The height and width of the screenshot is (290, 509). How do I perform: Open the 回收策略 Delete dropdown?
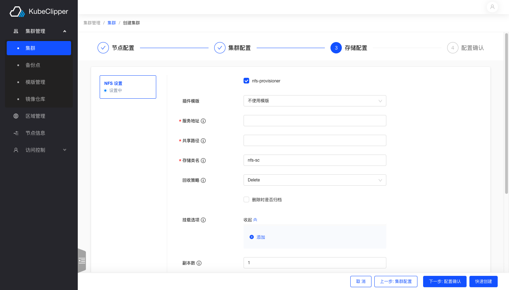(315, 180)
